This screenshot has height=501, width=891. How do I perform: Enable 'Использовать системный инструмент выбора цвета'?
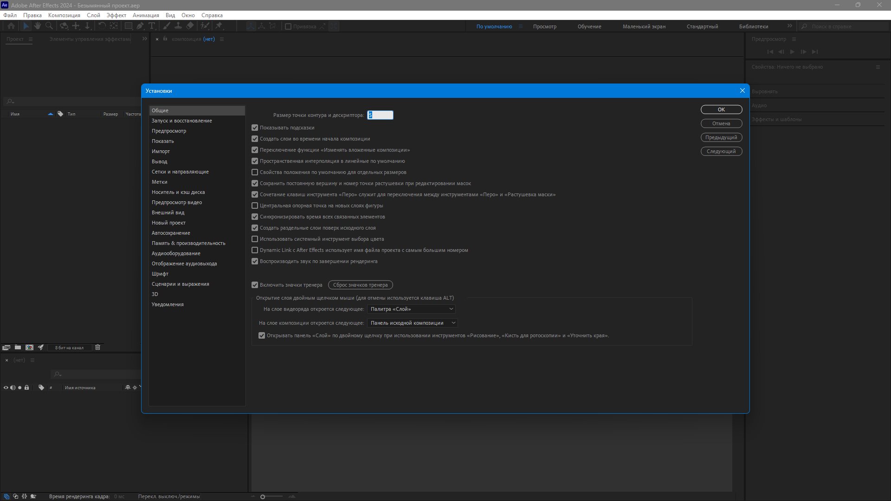tap(255, 239)
